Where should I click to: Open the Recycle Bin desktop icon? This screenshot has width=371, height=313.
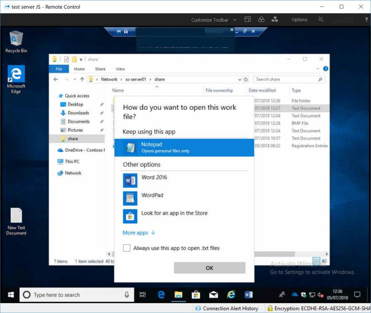[16, 42]
